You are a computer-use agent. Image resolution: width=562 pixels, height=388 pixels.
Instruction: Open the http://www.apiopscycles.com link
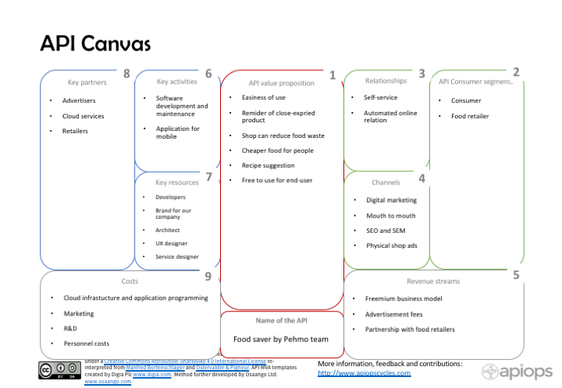click(365, 373)
